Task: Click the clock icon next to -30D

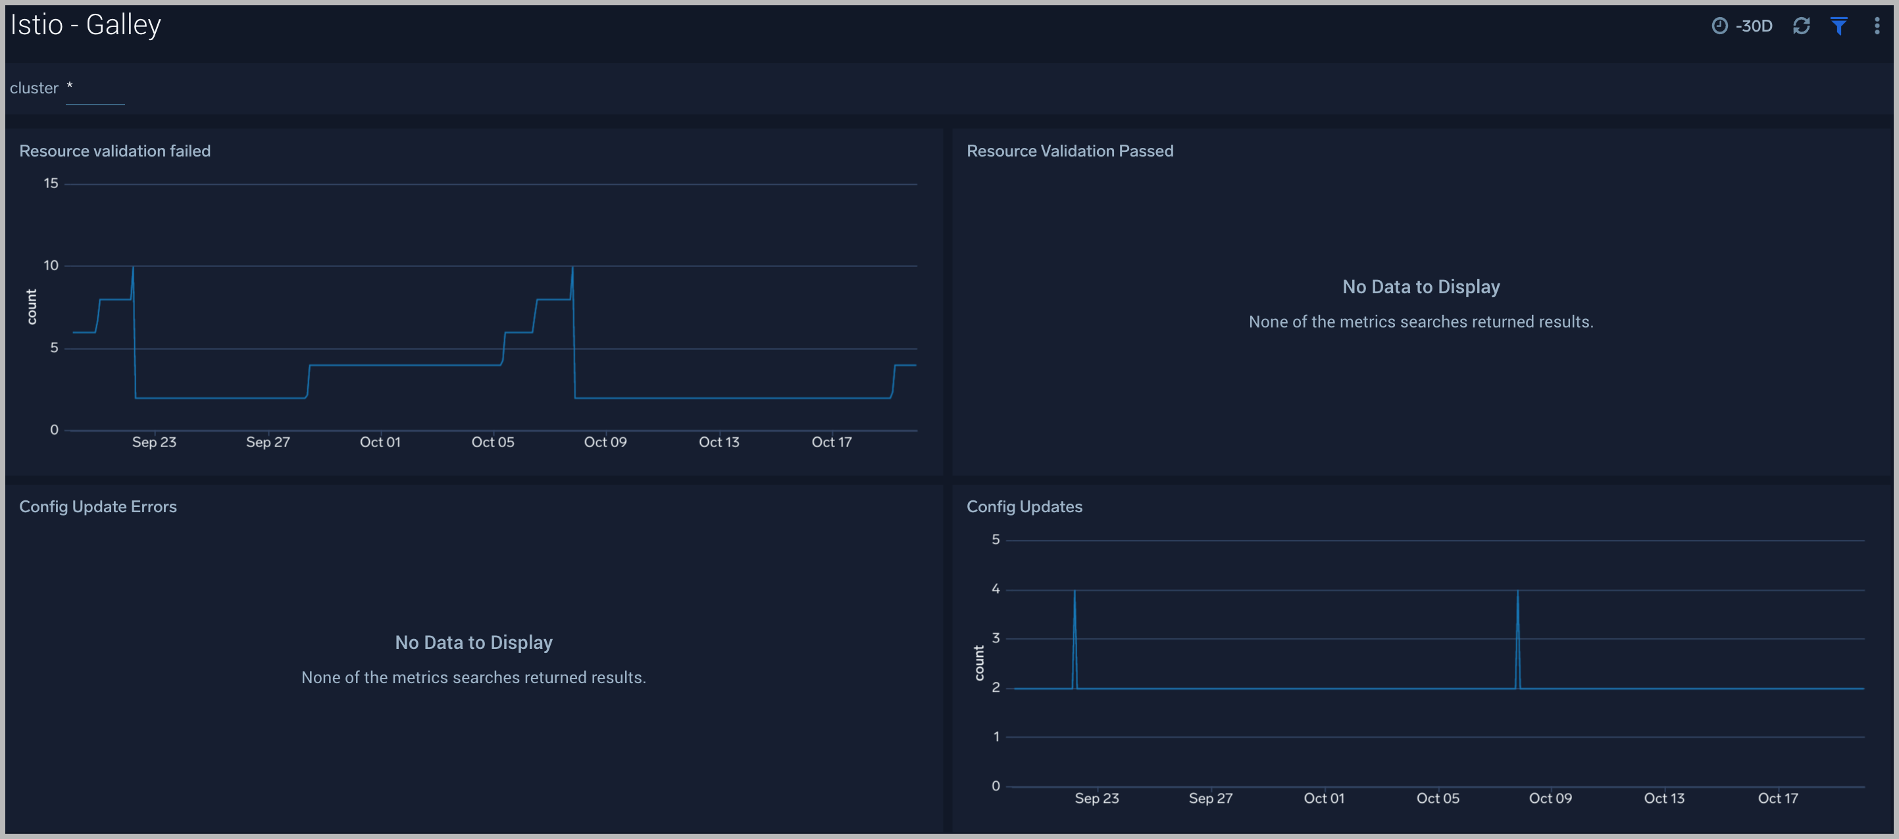Action: (1720, 26)
